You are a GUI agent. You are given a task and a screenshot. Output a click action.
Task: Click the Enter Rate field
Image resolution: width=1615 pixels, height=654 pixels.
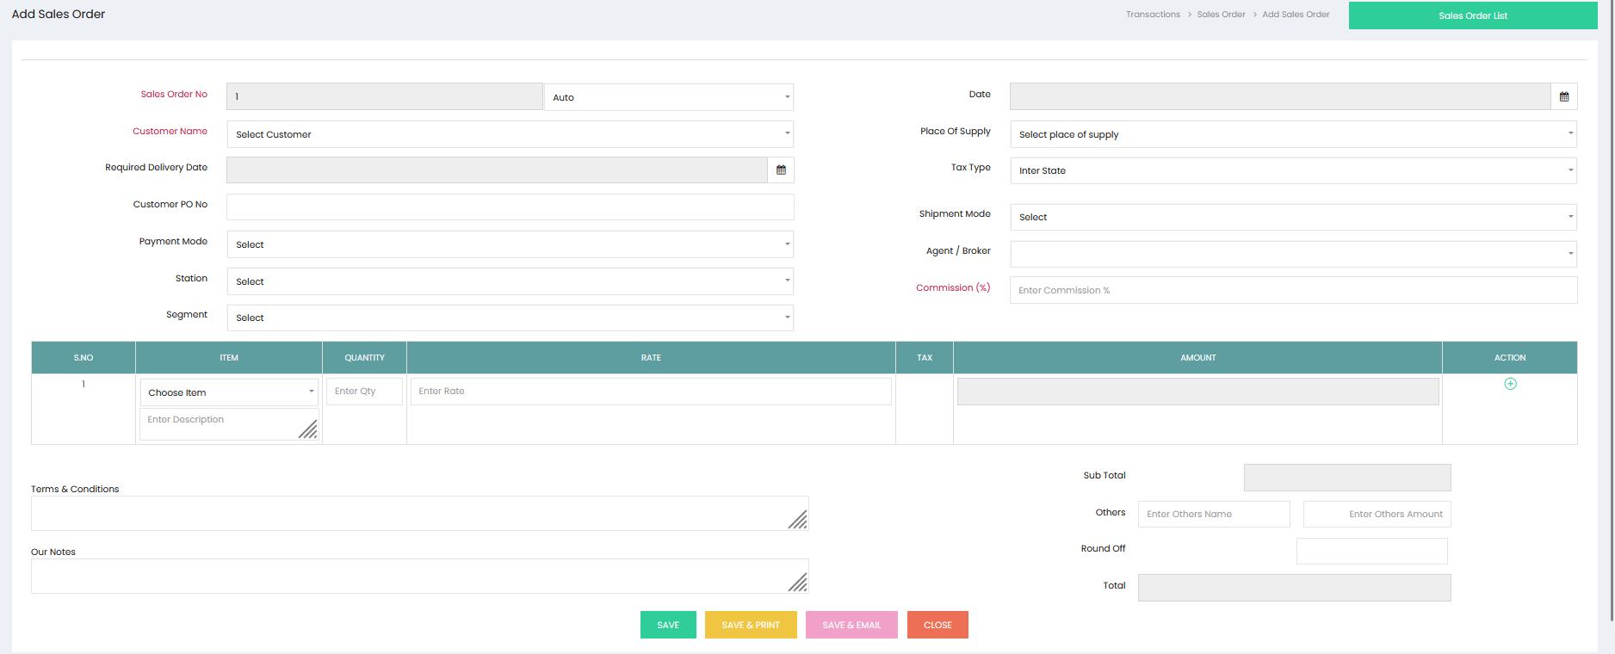point(651,392)
